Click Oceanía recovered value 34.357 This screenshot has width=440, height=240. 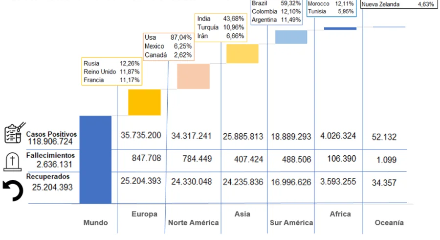pos(384,183)
